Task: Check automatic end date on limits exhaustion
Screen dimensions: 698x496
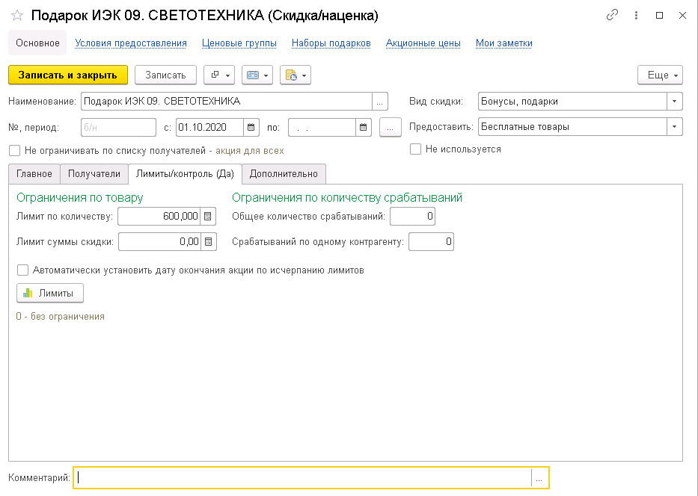Action: (23, 270)
